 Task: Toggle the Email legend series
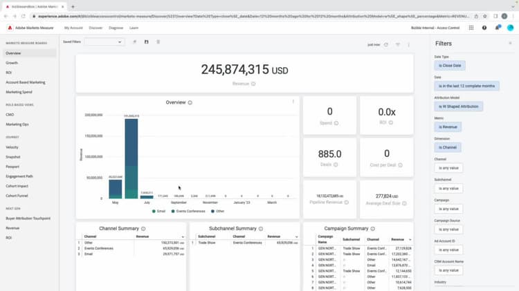click(158, 211)
